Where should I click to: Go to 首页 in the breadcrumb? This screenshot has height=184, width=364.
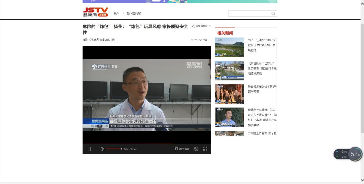click(116, 13)
